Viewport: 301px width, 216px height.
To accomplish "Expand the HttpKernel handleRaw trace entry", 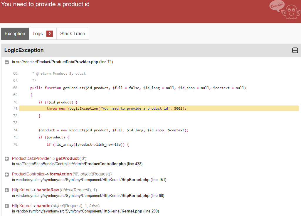I will pyautogui.click(x=7, y=190).
